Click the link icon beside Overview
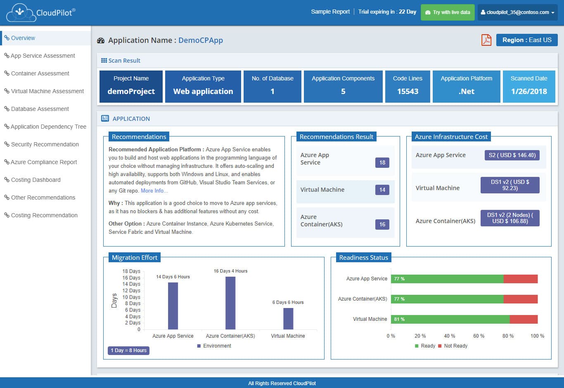 point(7,38)
